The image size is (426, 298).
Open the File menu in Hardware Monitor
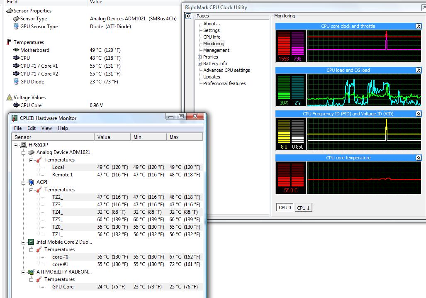coord(18,128)
